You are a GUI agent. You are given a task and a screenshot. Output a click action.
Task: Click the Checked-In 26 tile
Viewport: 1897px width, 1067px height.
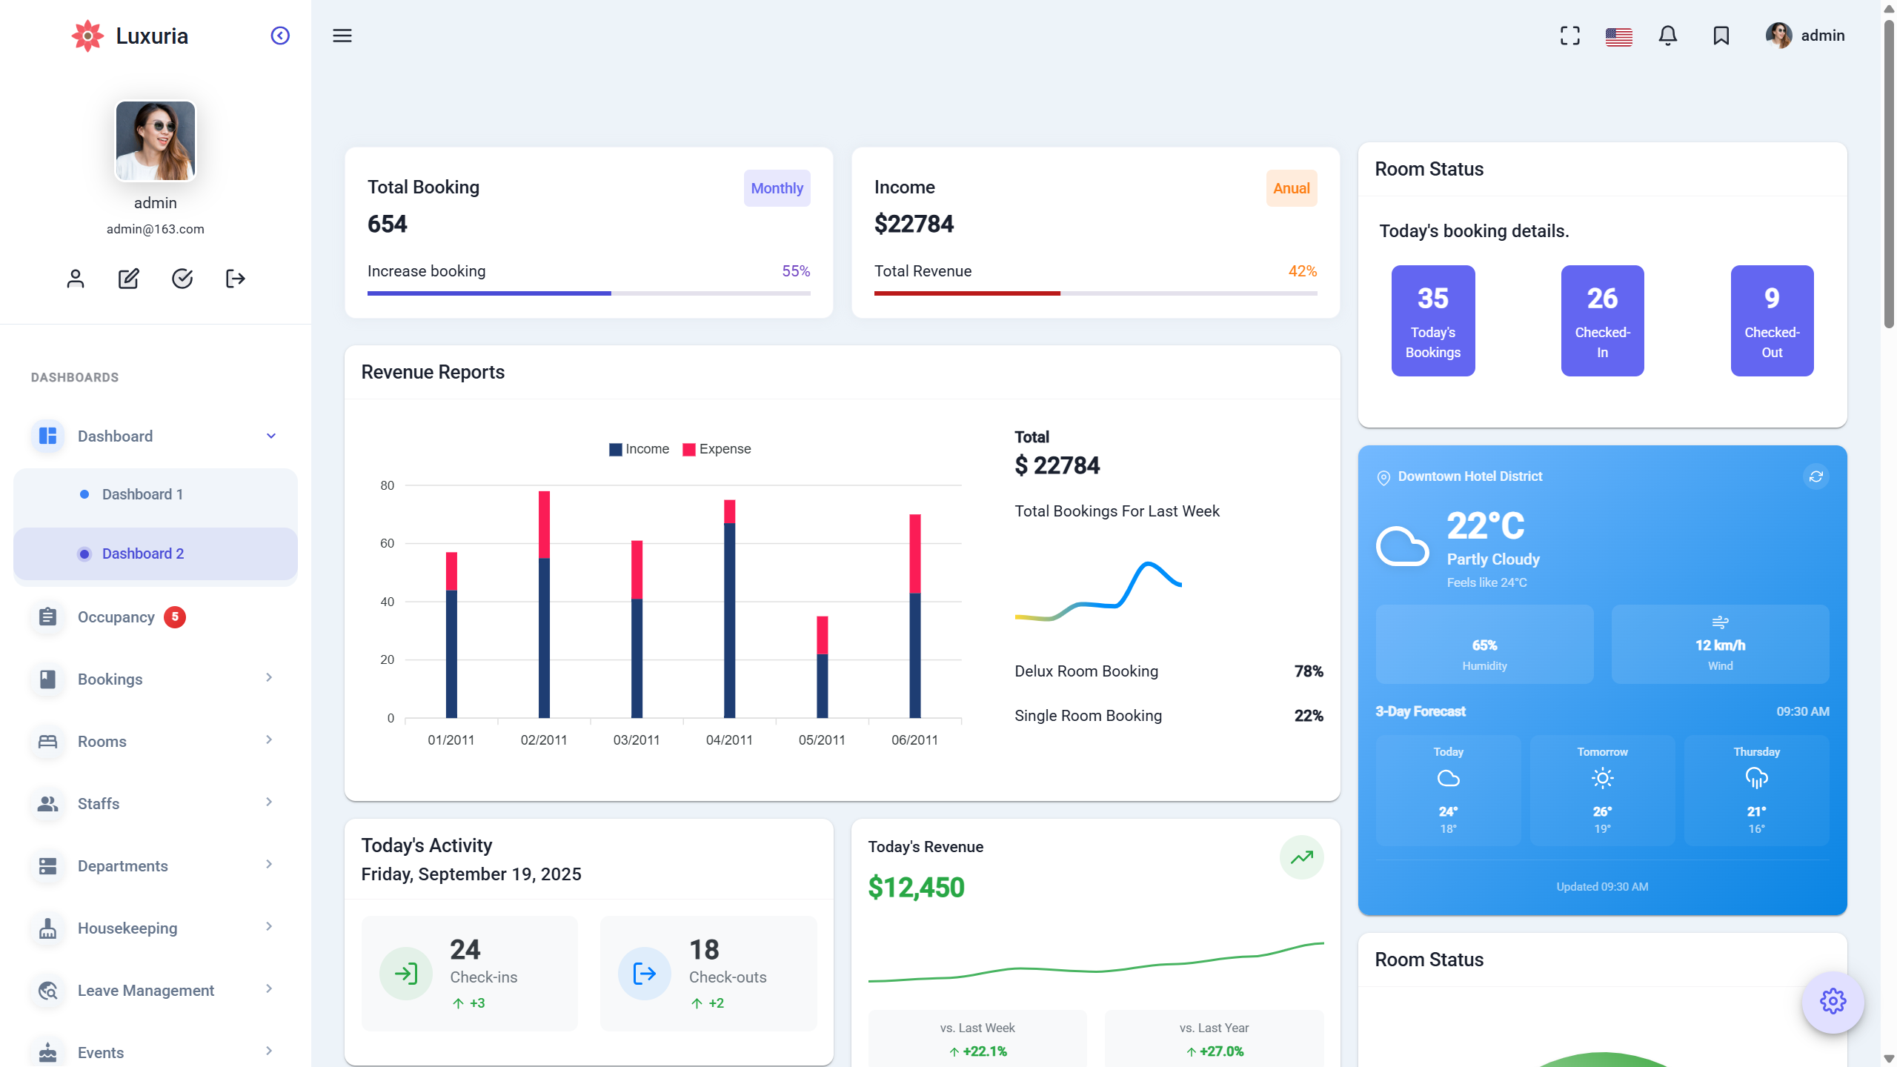point(1602,321)
